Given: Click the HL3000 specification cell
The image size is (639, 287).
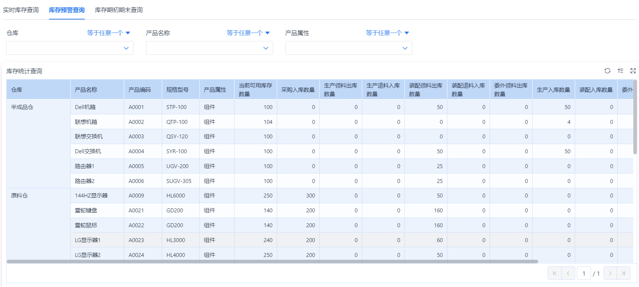Looking at the screenshot, I should point(181,240).
